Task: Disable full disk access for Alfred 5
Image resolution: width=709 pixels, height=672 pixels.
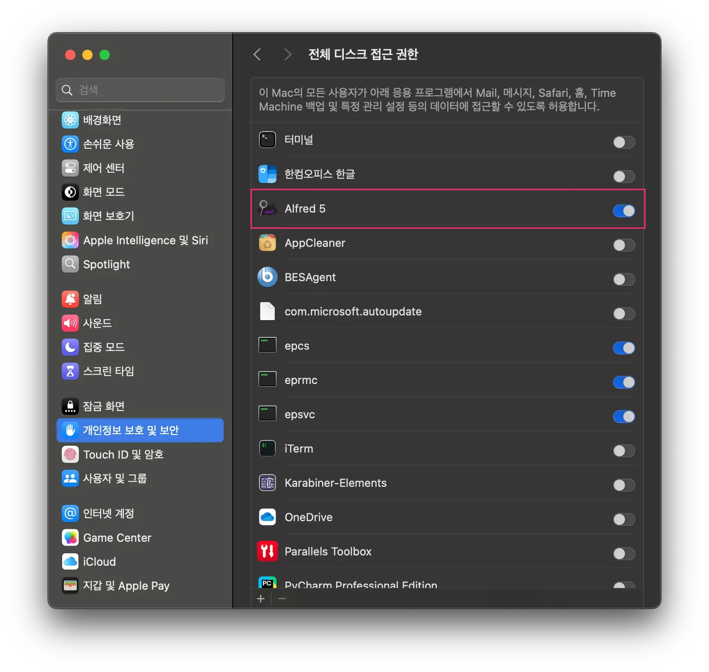Action: pyautogui.click(x=624, y=211)
